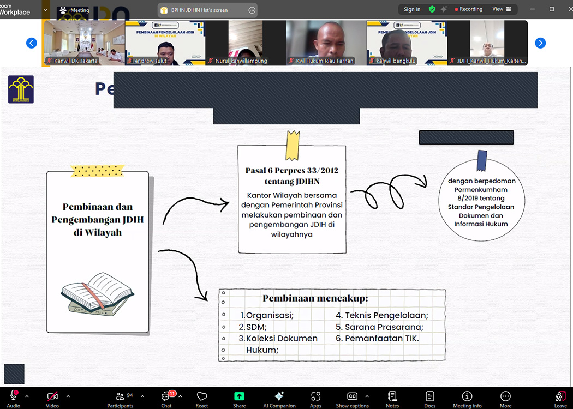573x409 pixels.
Task: Launch AI Companion
Action: click(279, 397)
